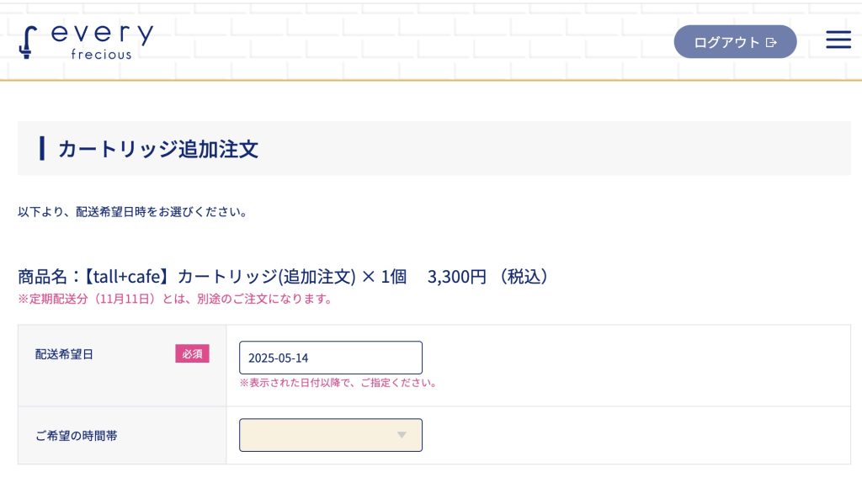The width and height of the screenshot is (862, 488).
Task: Click the blue bar beside カートリッジ追加注文
Action: tap(42, 149)
